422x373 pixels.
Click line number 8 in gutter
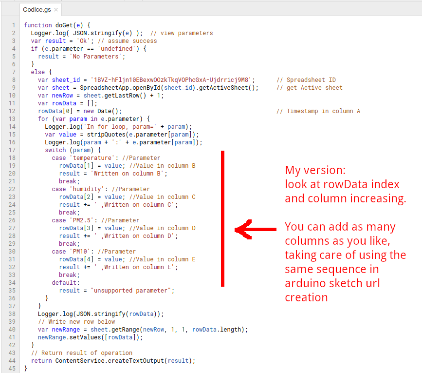coord(14,80)
